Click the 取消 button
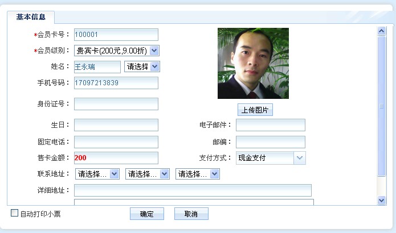Viewport: 396px width, 233px height. [191, 214]
